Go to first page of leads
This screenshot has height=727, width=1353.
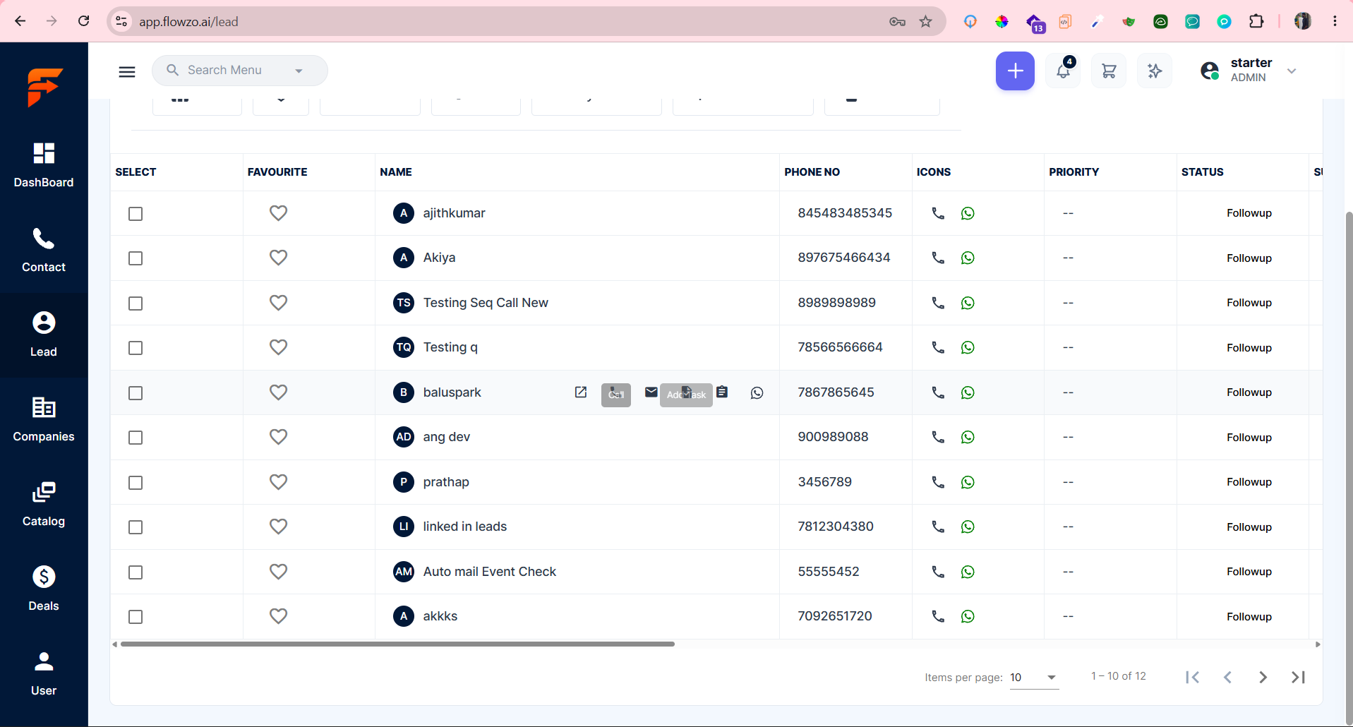tap(1193, 678)
